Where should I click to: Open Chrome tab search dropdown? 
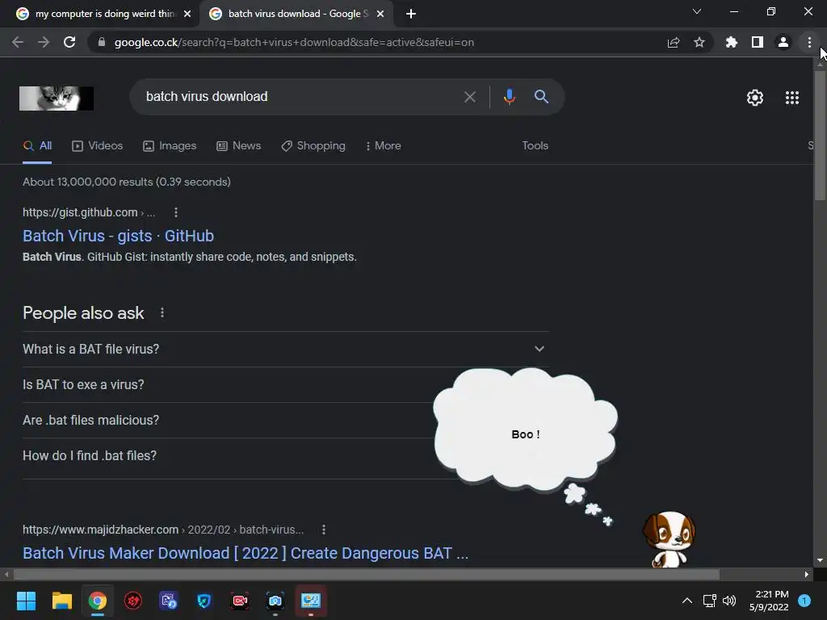tap(697, 11)
